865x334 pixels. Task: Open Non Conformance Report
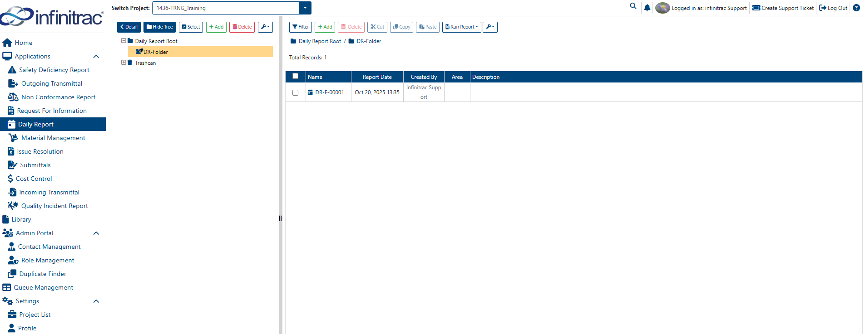tap(58, 97)
